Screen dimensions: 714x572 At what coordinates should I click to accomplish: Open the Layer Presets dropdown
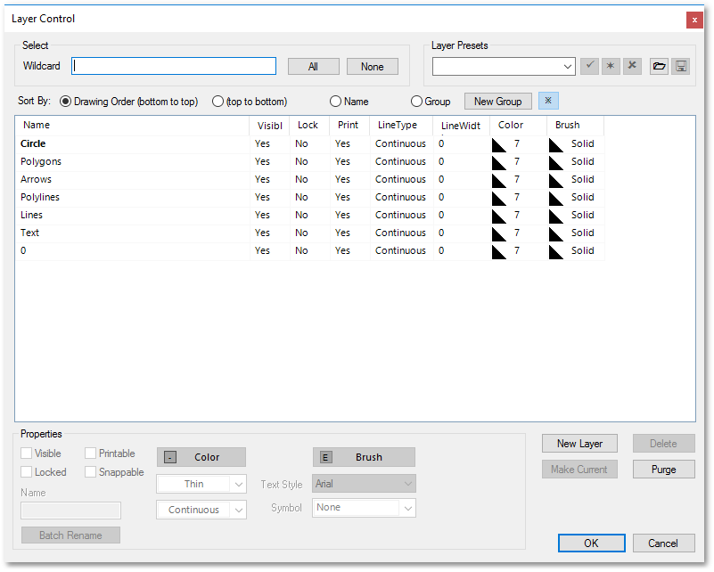tap(568, 67)
